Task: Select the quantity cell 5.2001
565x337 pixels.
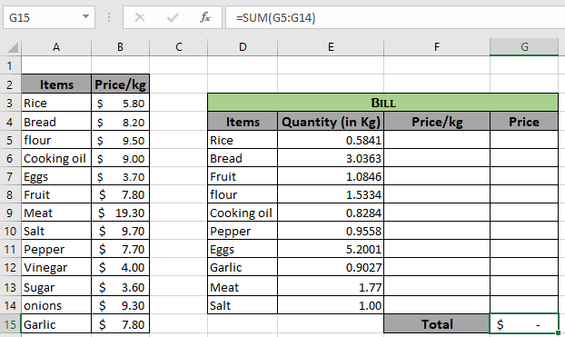Action: click(331, 249)
